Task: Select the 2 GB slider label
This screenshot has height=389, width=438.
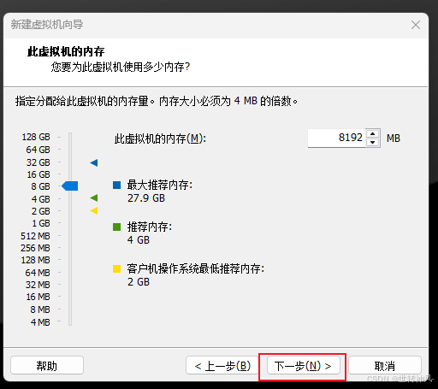Action: pos(41,211)
